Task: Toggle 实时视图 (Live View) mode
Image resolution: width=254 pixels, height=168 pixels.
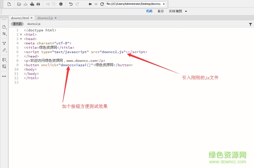Action: click(175, 11)
